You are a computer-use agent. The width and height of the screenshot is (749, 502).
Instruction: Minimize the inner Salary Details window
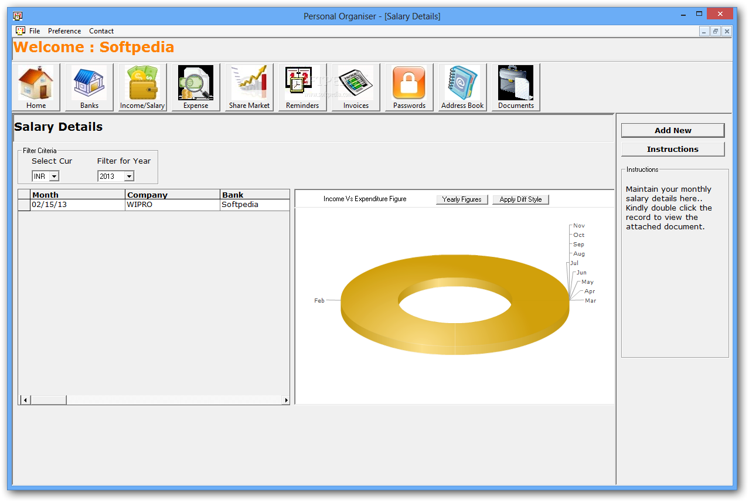(x=704, y=31)
